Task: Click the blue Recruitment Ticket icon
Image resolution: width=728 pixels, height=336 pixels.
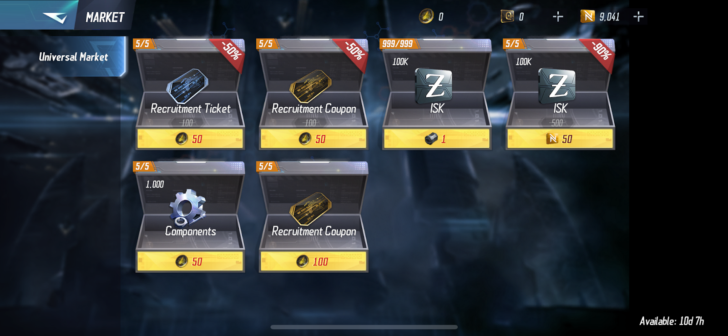Action: [187, 86]
